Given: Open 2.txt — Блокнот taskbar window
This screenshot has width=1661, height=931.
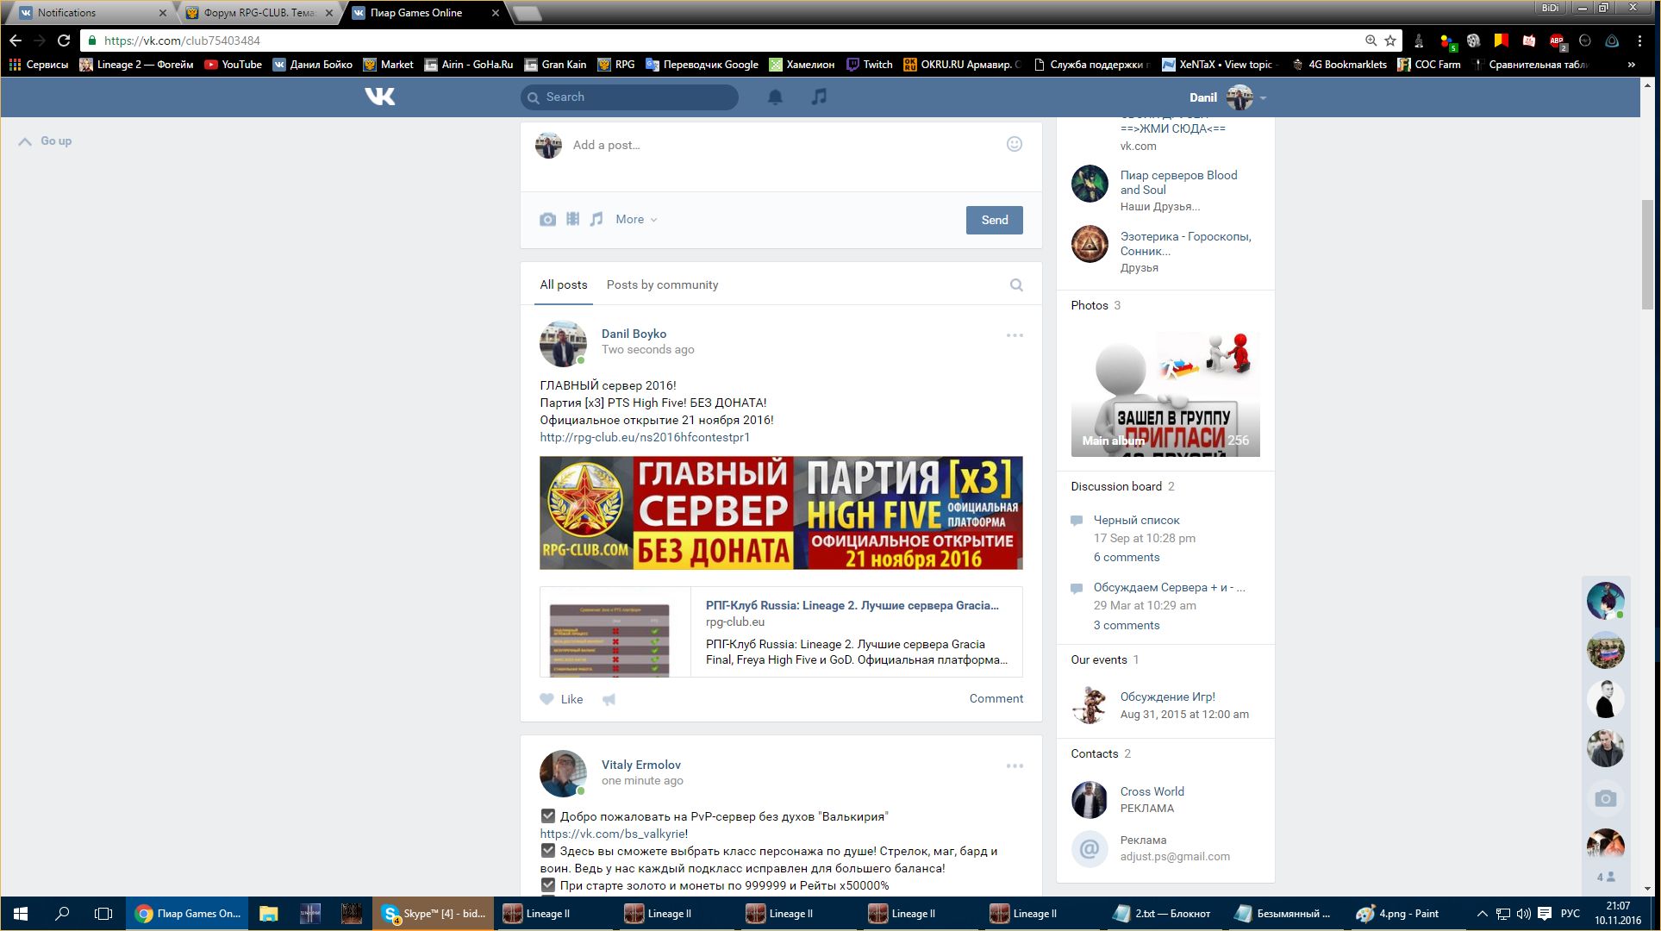Looking at the screenshot, I should (1162, 914).
